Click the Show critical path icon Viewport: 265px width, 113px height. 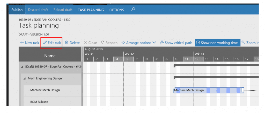click(x=162, y=43)
